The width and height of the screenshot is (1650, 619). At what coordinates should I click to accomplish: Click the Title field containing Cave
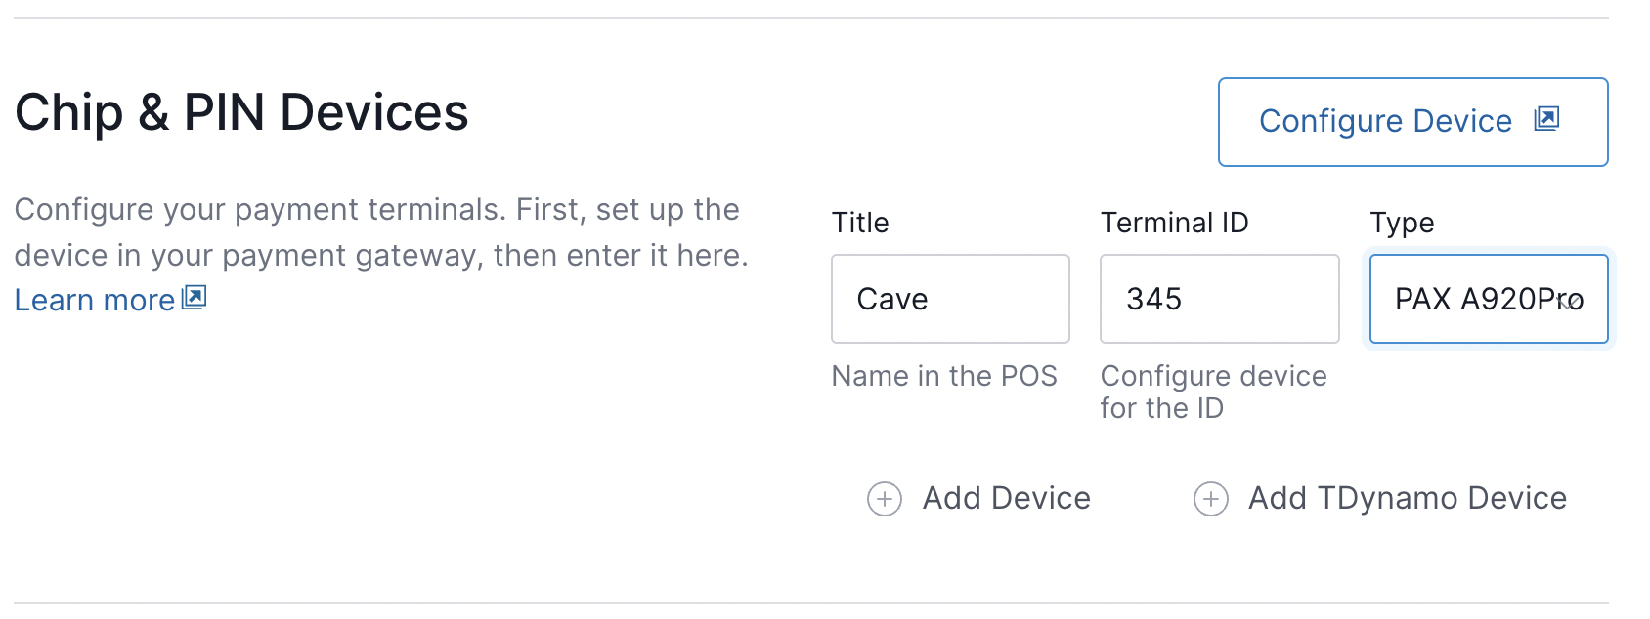pos(949,299)
